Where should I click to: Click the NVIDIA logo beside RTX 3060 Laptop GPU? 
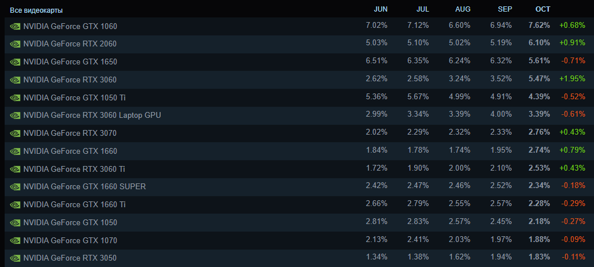tap(16, 116)
